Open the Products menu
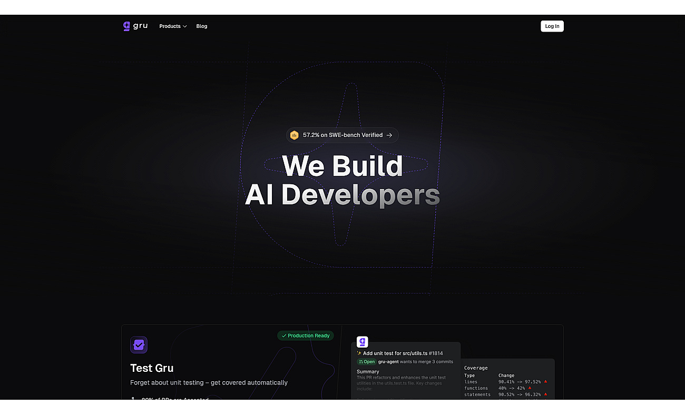The width and height of the screenshot is (685, 415). (x=173, y=26)
